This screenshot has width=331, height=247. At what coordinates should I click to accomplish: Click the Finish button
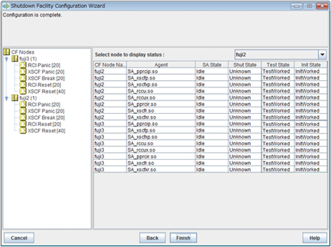pos(183,238)
